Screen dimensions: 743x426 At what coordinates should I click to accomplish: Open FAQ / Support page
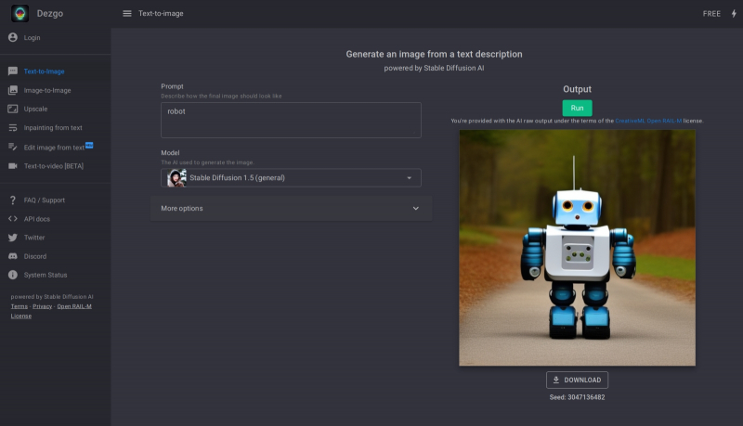tap(44, 200)
